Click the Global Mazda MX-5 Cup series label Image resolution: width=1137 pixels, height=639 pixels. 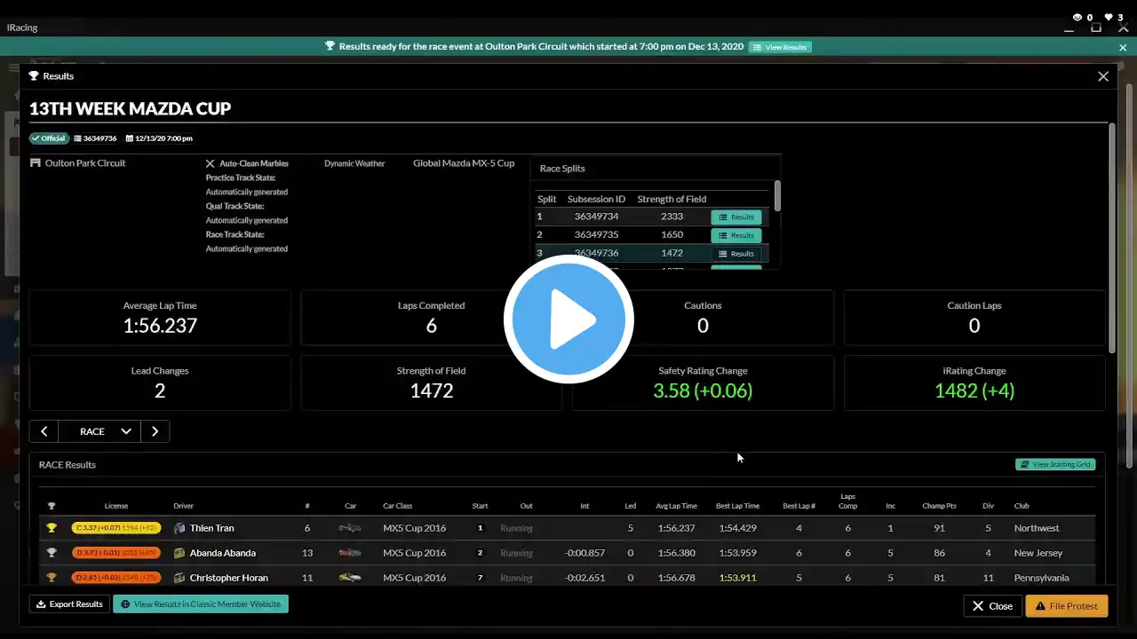[464, 163]
